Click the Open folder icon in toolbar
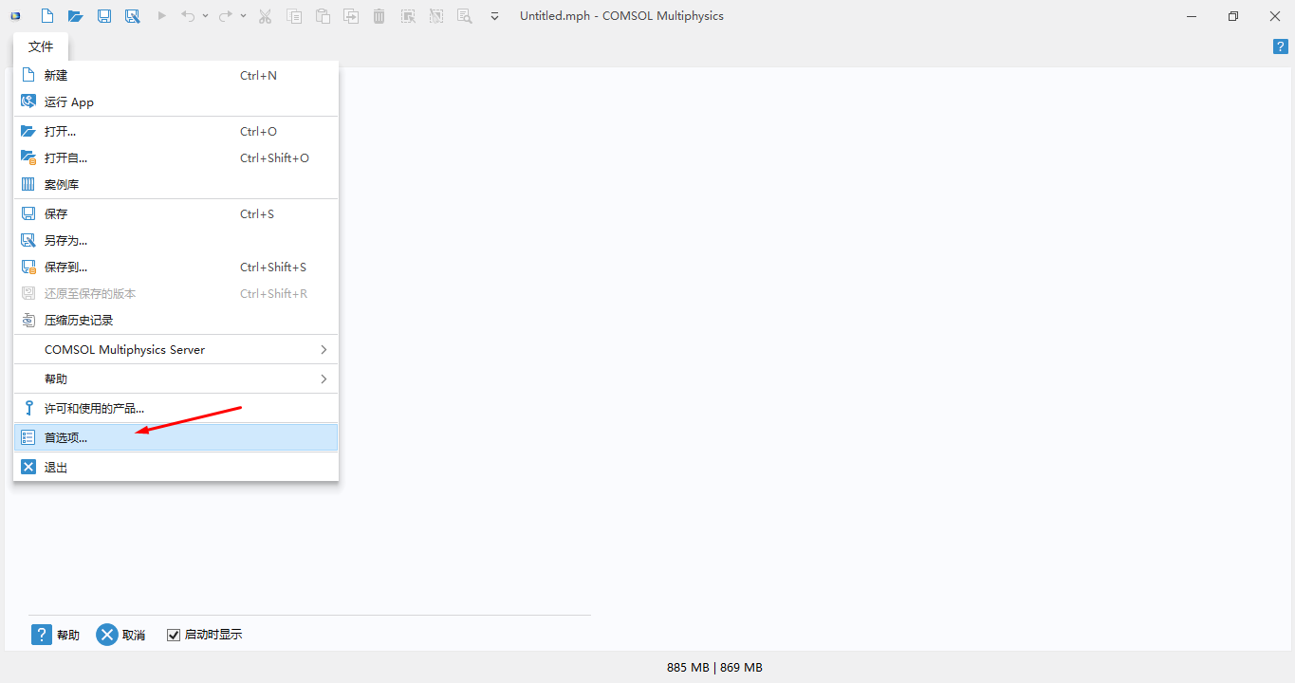Image resolution: width=1295 pixels, height=683 pixels. (x=75, y=16)
